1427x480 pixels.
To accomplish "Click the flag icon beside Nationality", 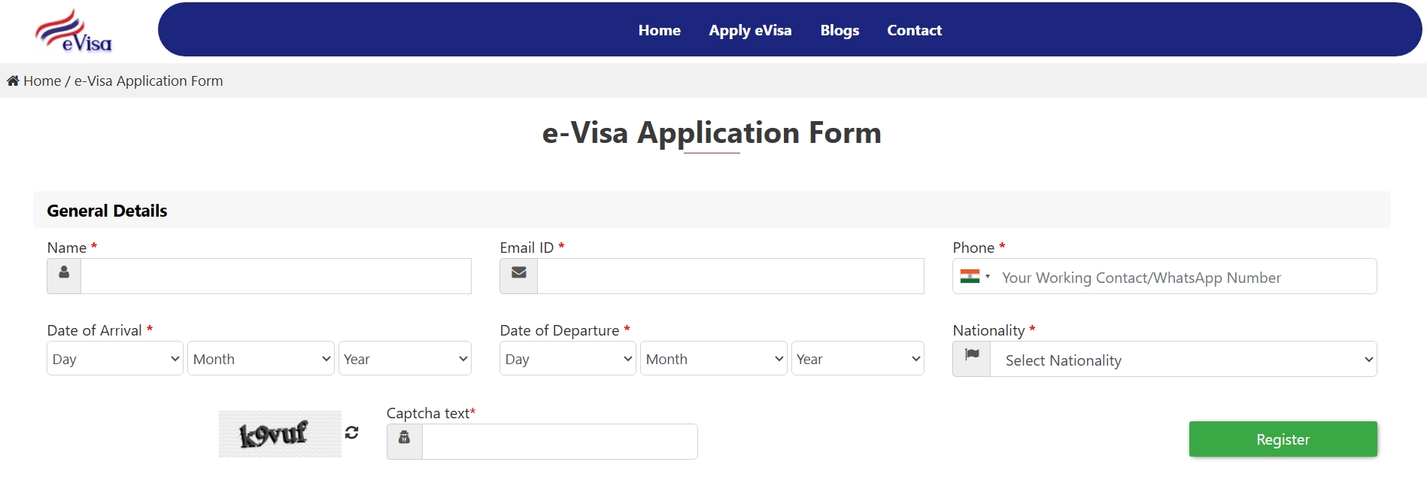I will pyautogui.click(x=972, y=359).
